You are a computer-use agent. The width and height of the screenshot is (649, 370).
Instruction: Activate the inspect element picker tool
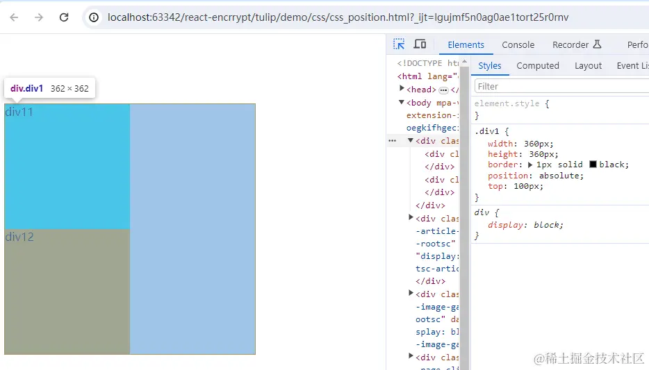point(399,44)
